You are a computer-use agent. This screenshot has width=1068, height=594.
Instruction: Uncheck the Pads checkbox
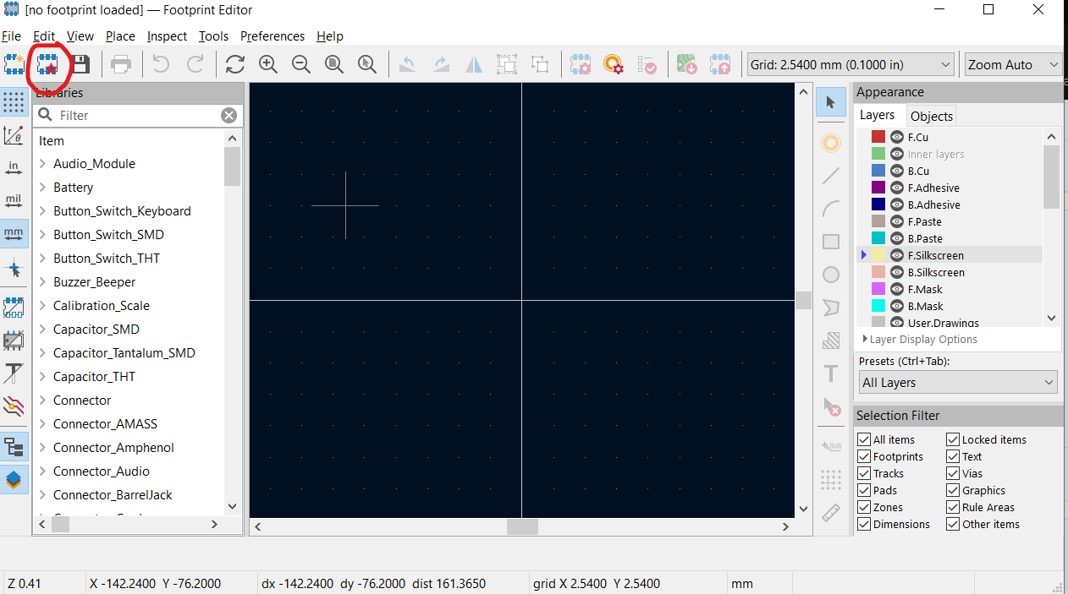pos(864,490)
